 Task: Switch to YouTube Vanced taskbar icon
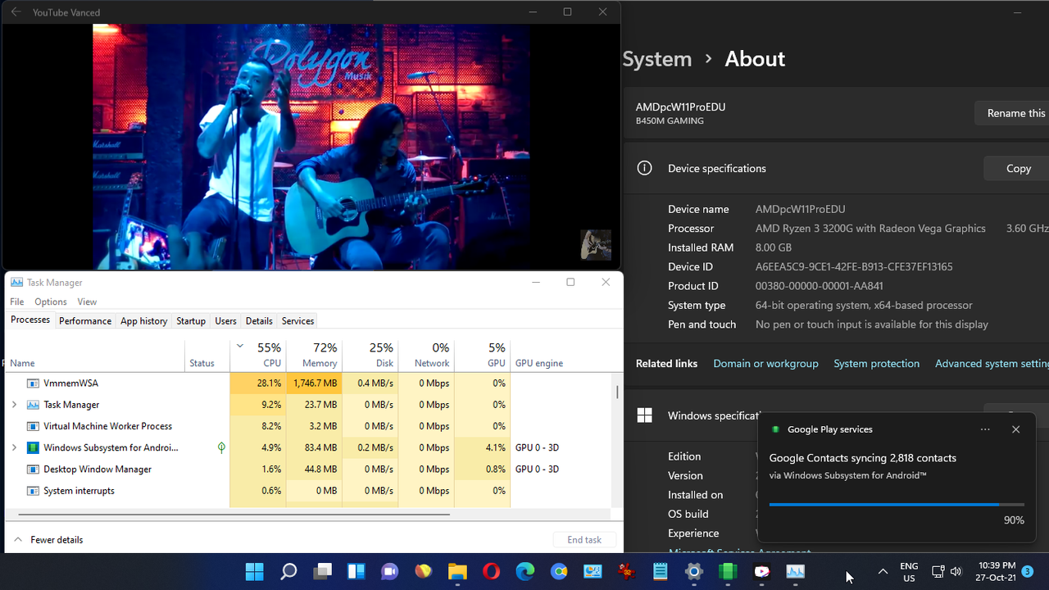point(762,571)
